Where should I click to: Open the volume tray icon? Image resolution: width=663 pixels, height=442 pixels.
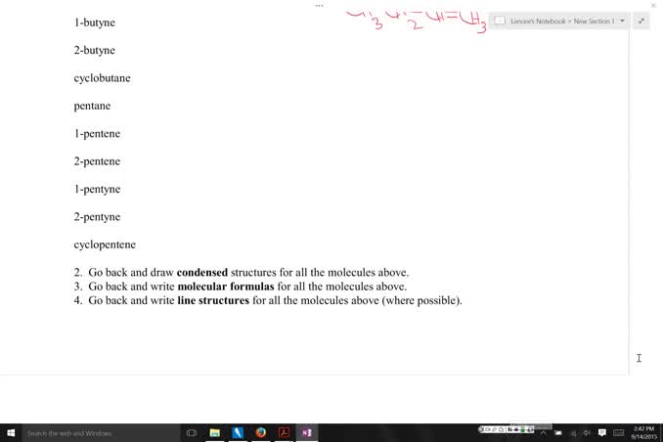coord(587,432)
